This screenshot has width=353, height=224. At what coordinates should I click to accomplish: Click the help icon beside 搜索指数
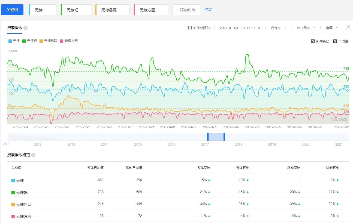(x=26, y=28)
